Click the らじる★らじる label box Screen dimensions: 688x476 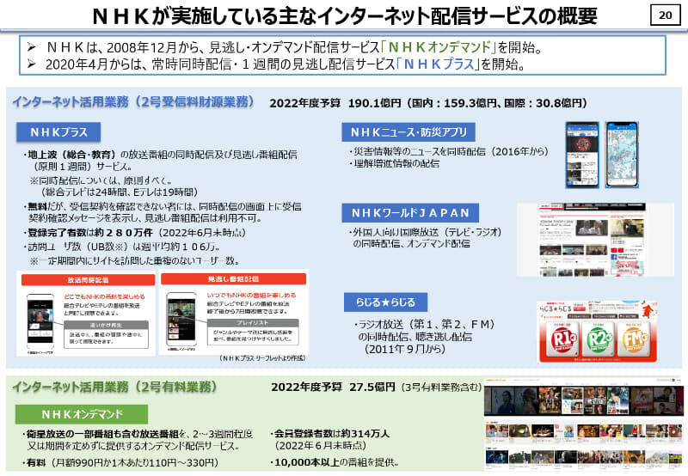[x=385, y=302]
